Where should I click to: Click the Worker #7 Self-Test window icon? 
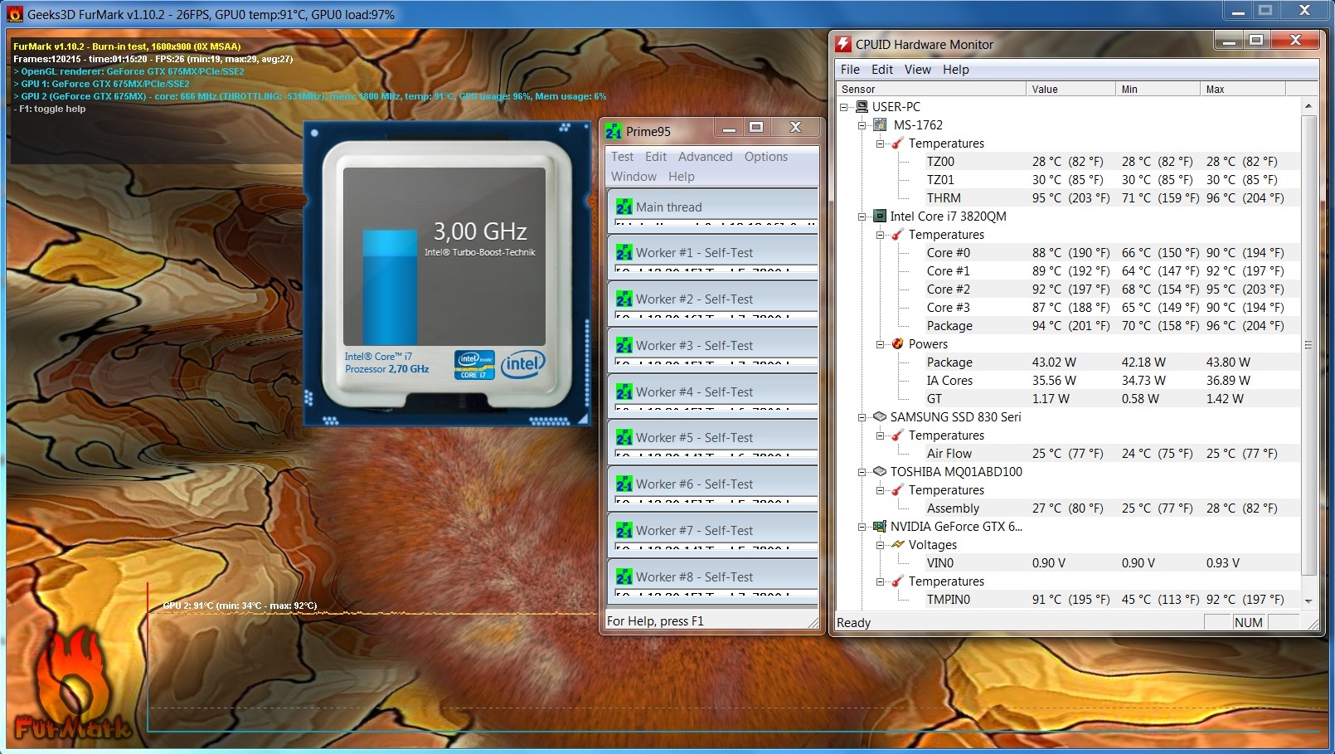coord(624,530)
